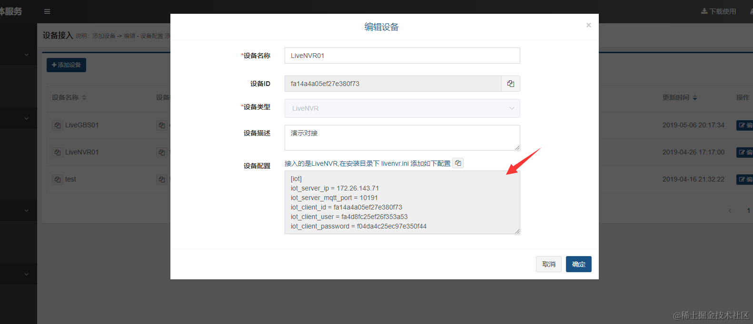Confirm with the 确定 button
Image resolution: width=753 pixels, height=324 pixels.
click(579, 264)
